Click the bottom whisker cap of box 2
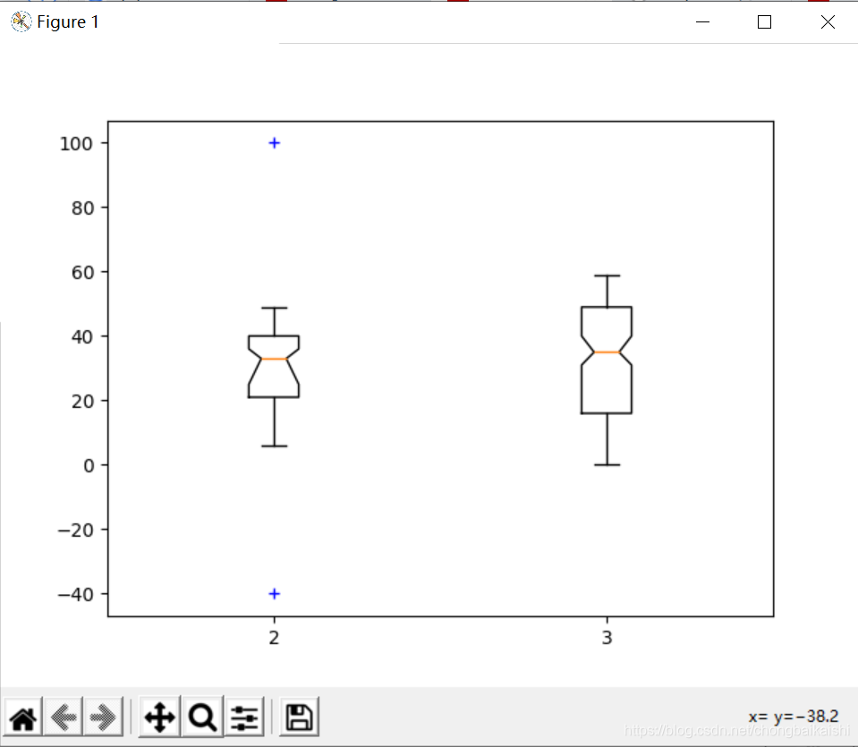 [274, 446]
